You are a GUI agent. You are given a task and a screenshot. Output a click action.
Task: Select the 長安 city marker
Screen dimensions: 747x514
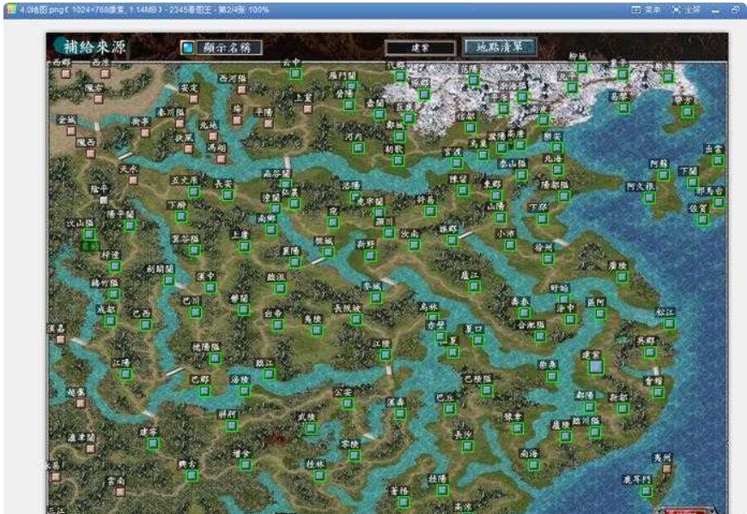(228, 194)
